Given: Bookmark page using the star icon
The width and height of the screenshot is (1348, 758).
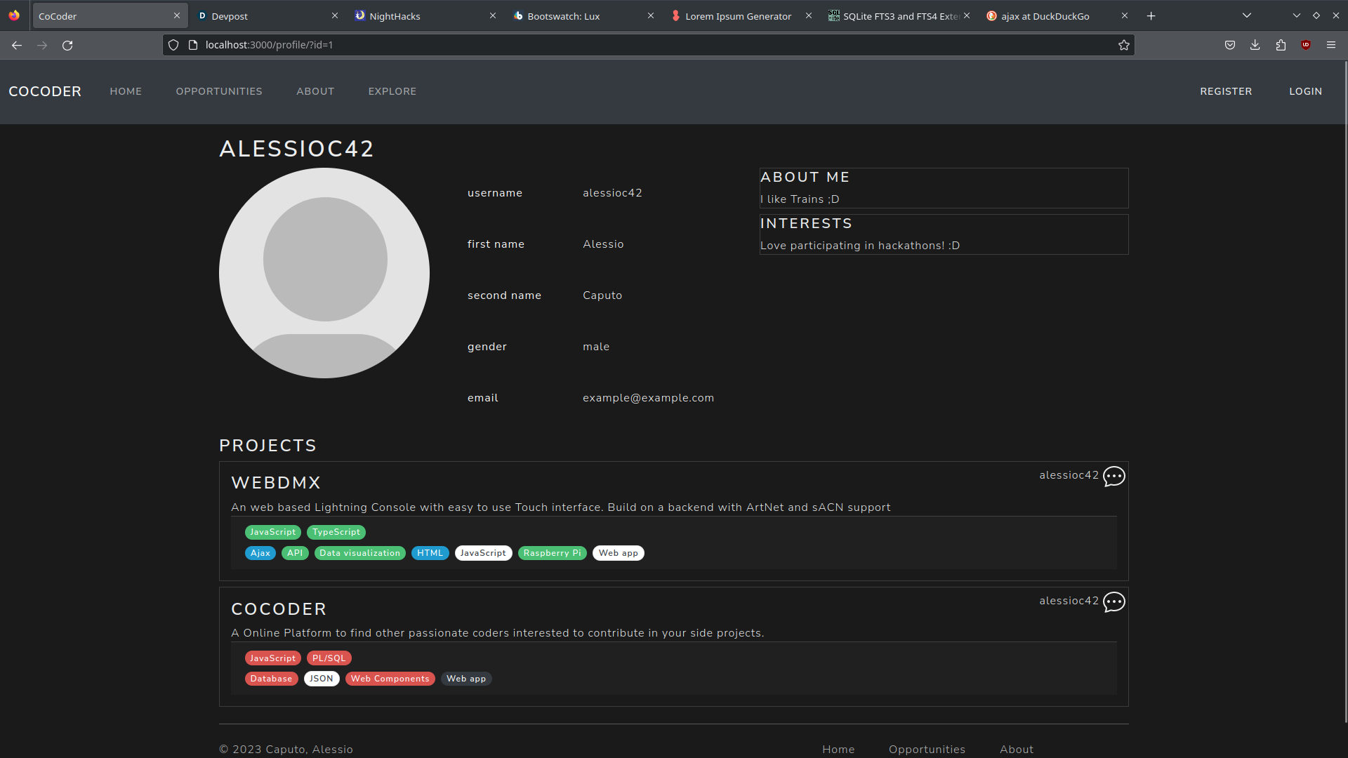Looking at the screenshot, I should pyautogui.click(x=1123, y=46).
